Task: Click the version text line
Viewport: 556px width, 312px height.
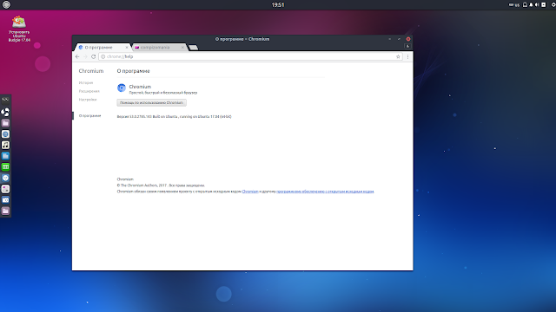Action: point(174,116)
